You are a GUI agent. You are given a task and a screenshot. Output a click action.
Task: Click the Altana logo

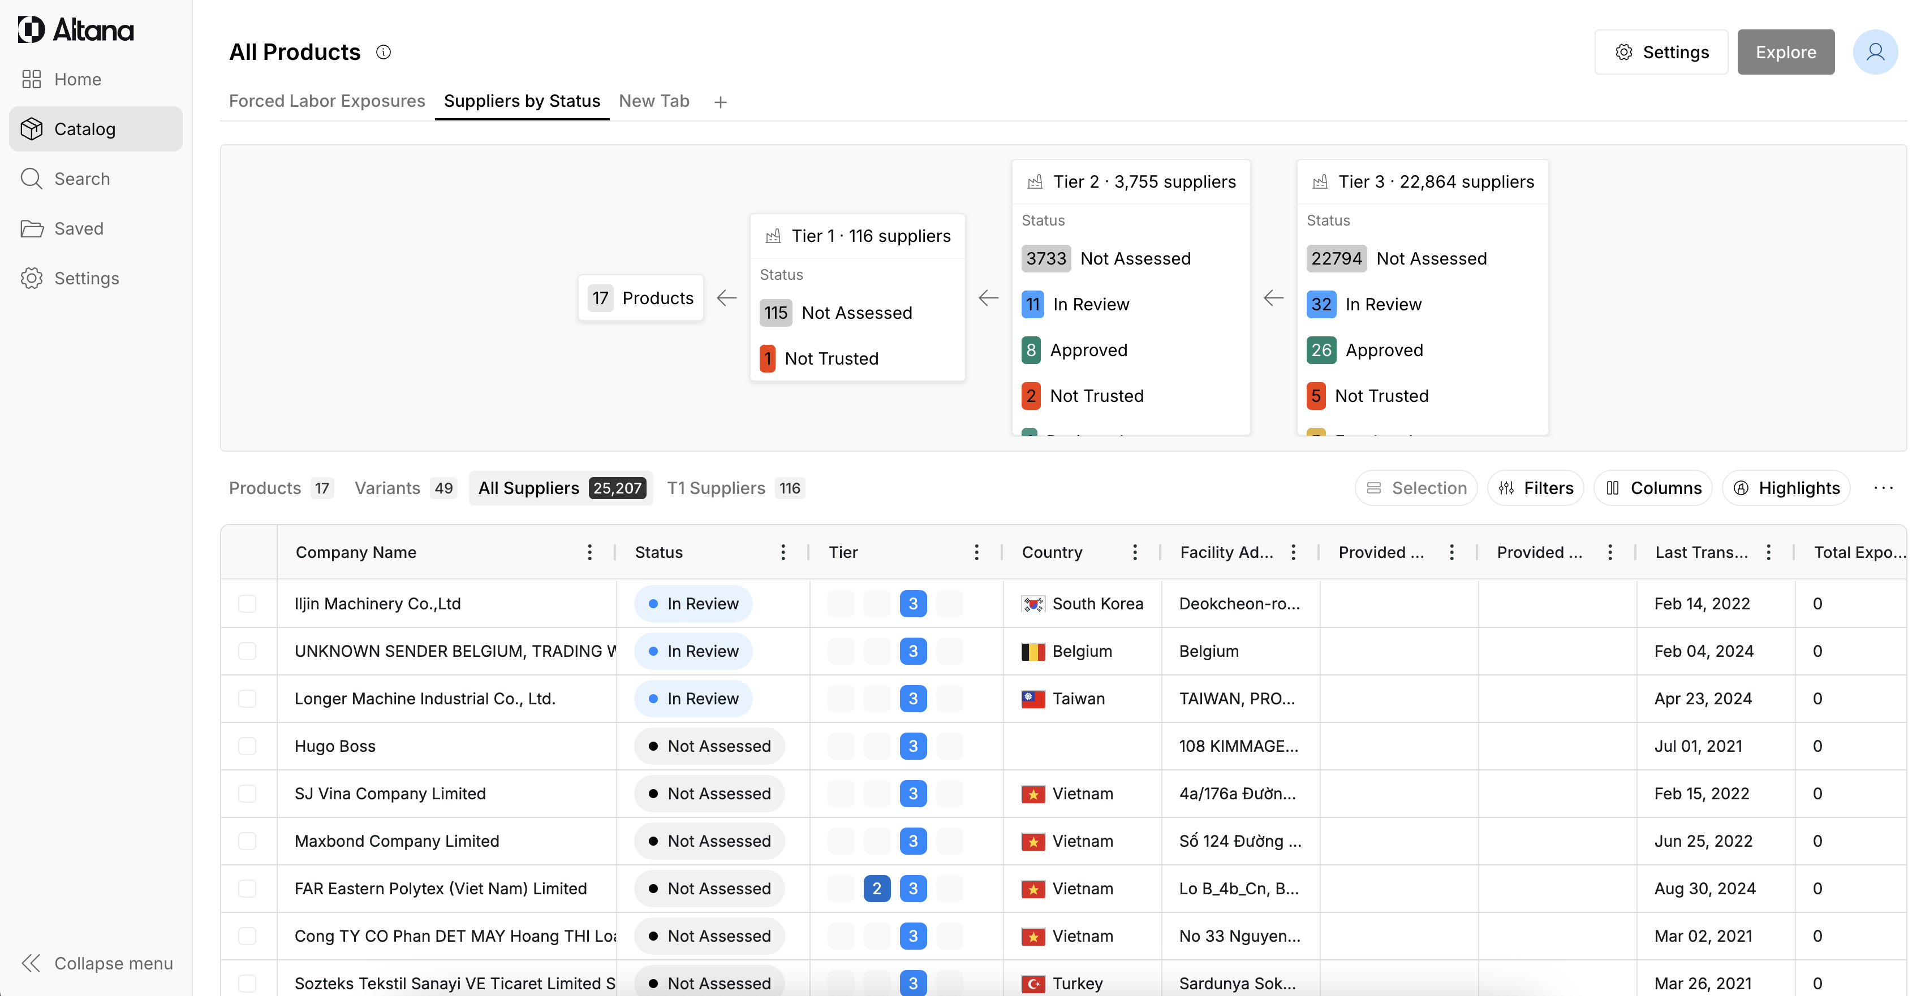(76, 30)
